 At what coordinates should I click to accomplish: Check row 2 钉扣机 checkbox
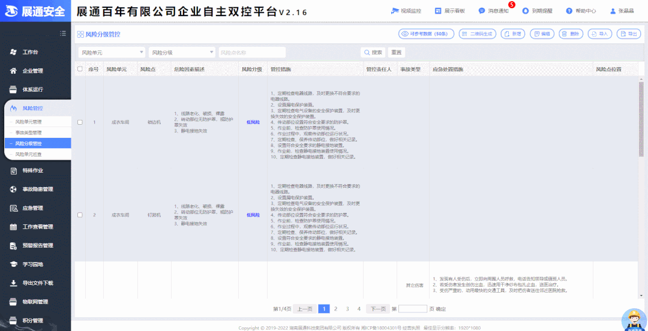(x=80, y=215)
